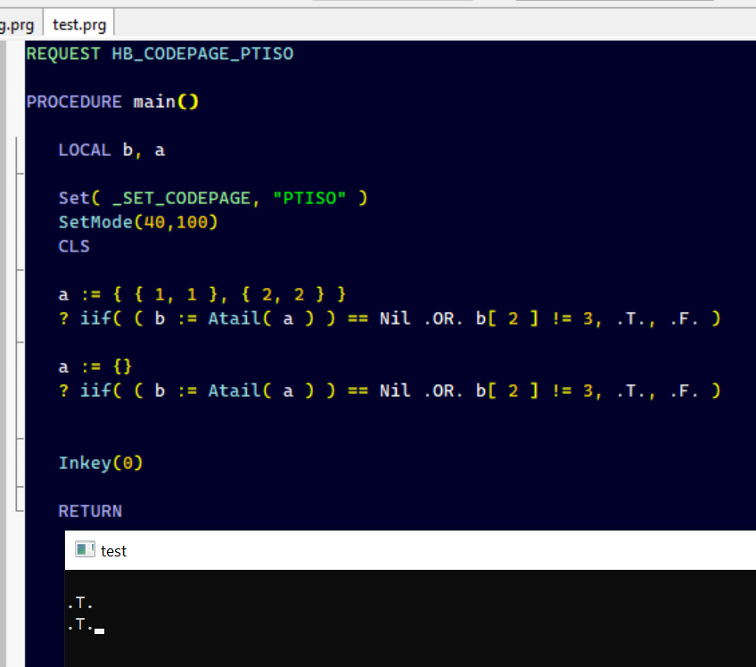The height and width of the screenshot is (667, 756).
Task: Click the first .T. console output line
Action: coord(79,604)
